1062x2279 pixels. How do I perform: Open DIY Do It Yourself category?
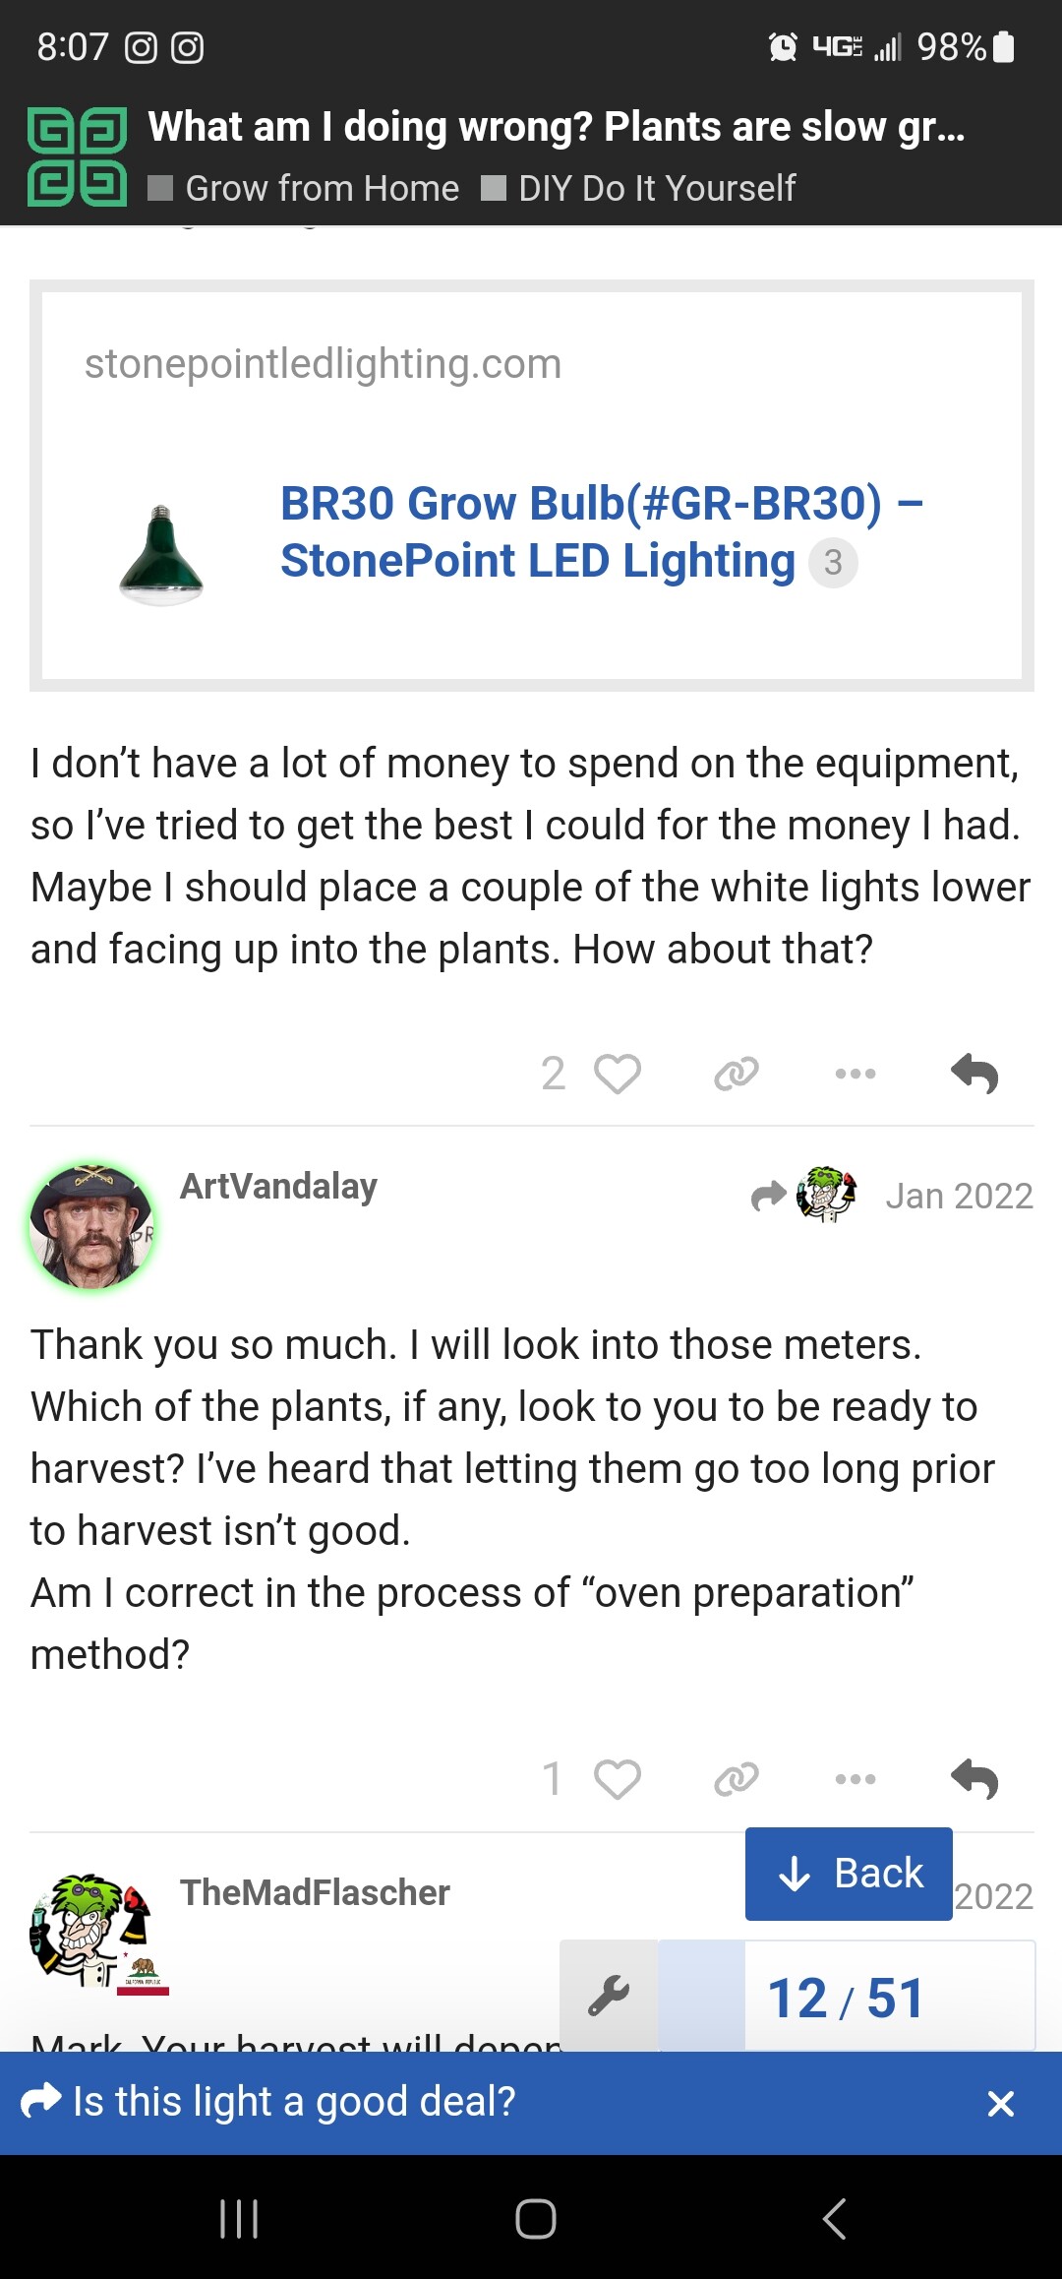point(656,188)
